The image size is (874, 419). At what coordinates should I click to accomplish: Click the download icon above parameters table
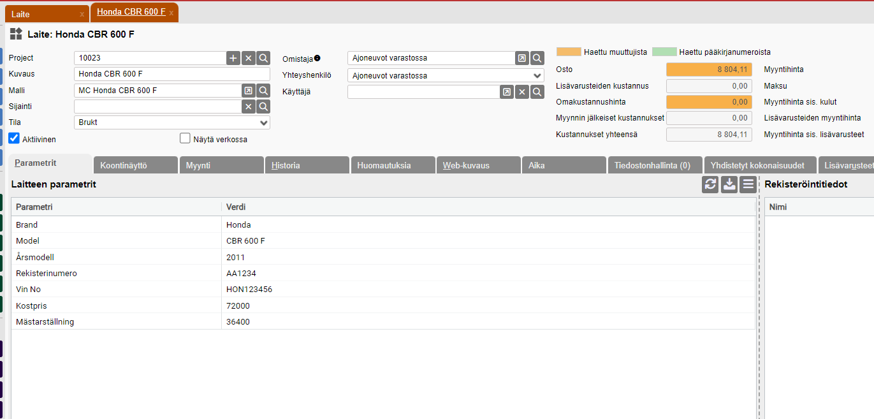729,184
